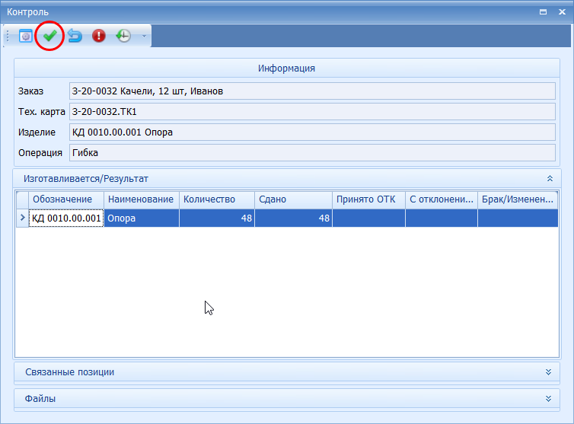
Task: Expand the Связанные позиции section
Action: (x=548, y=372)
